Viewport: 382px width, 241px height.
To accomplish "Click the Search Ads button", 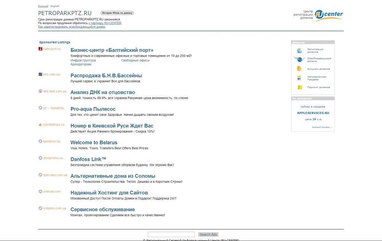I will point(208,235).
